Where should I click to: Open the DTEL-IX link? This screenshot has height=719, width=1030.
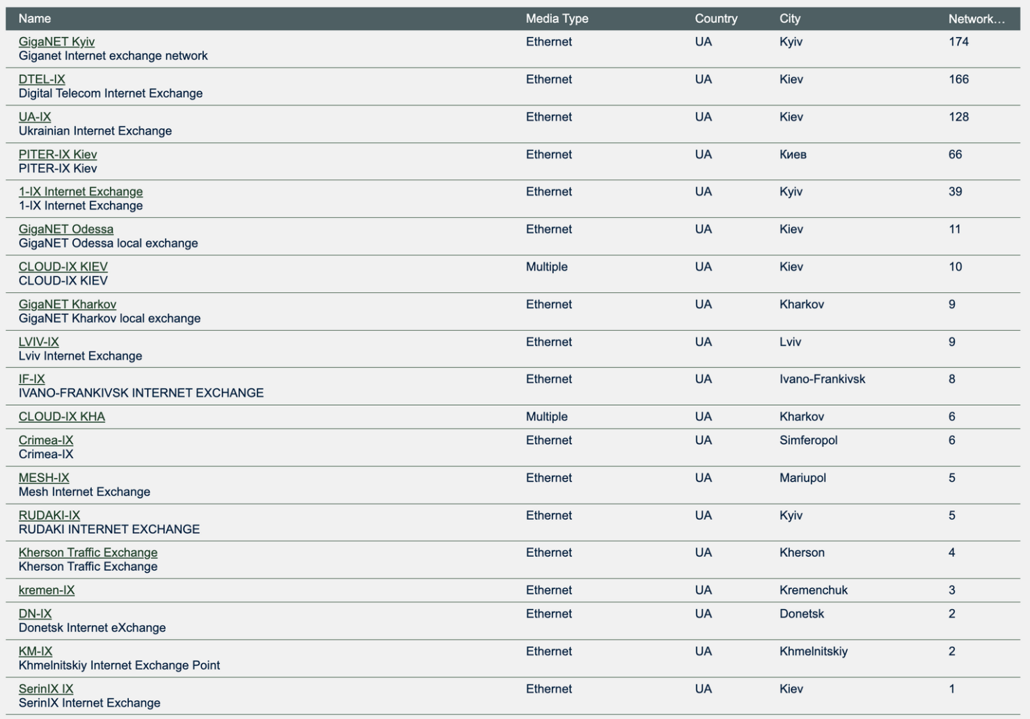pyautogui.click(x=42, y=79)
